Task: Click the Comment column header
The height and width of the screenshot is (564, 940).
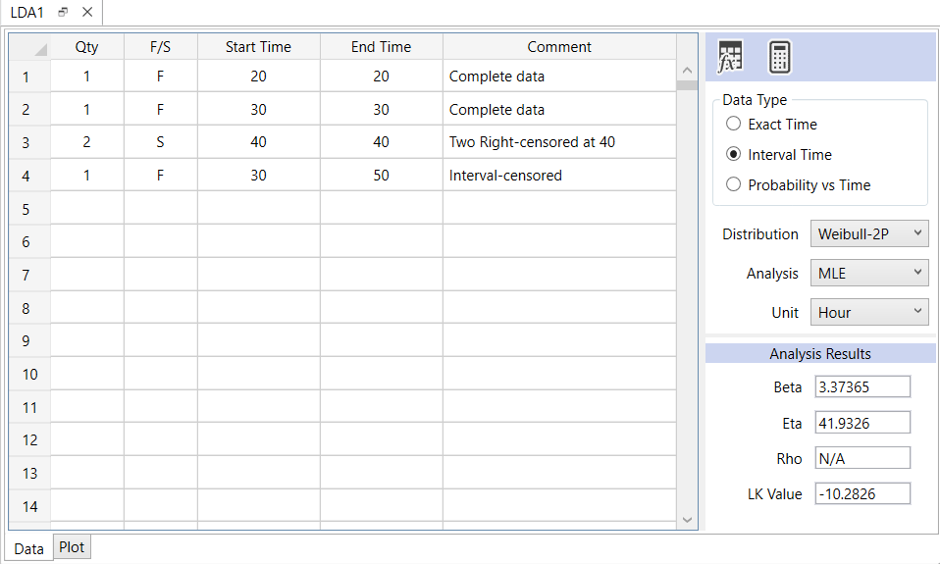Action: (x=559, y=47)
